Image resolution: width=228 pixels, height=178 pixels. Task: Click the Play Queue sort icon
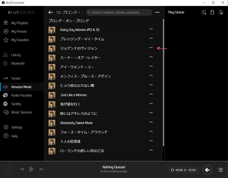click(x=204, y=13)
